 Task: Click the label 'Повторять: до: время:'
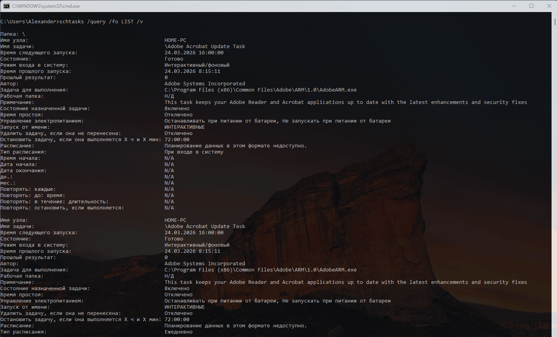[33, 195]
